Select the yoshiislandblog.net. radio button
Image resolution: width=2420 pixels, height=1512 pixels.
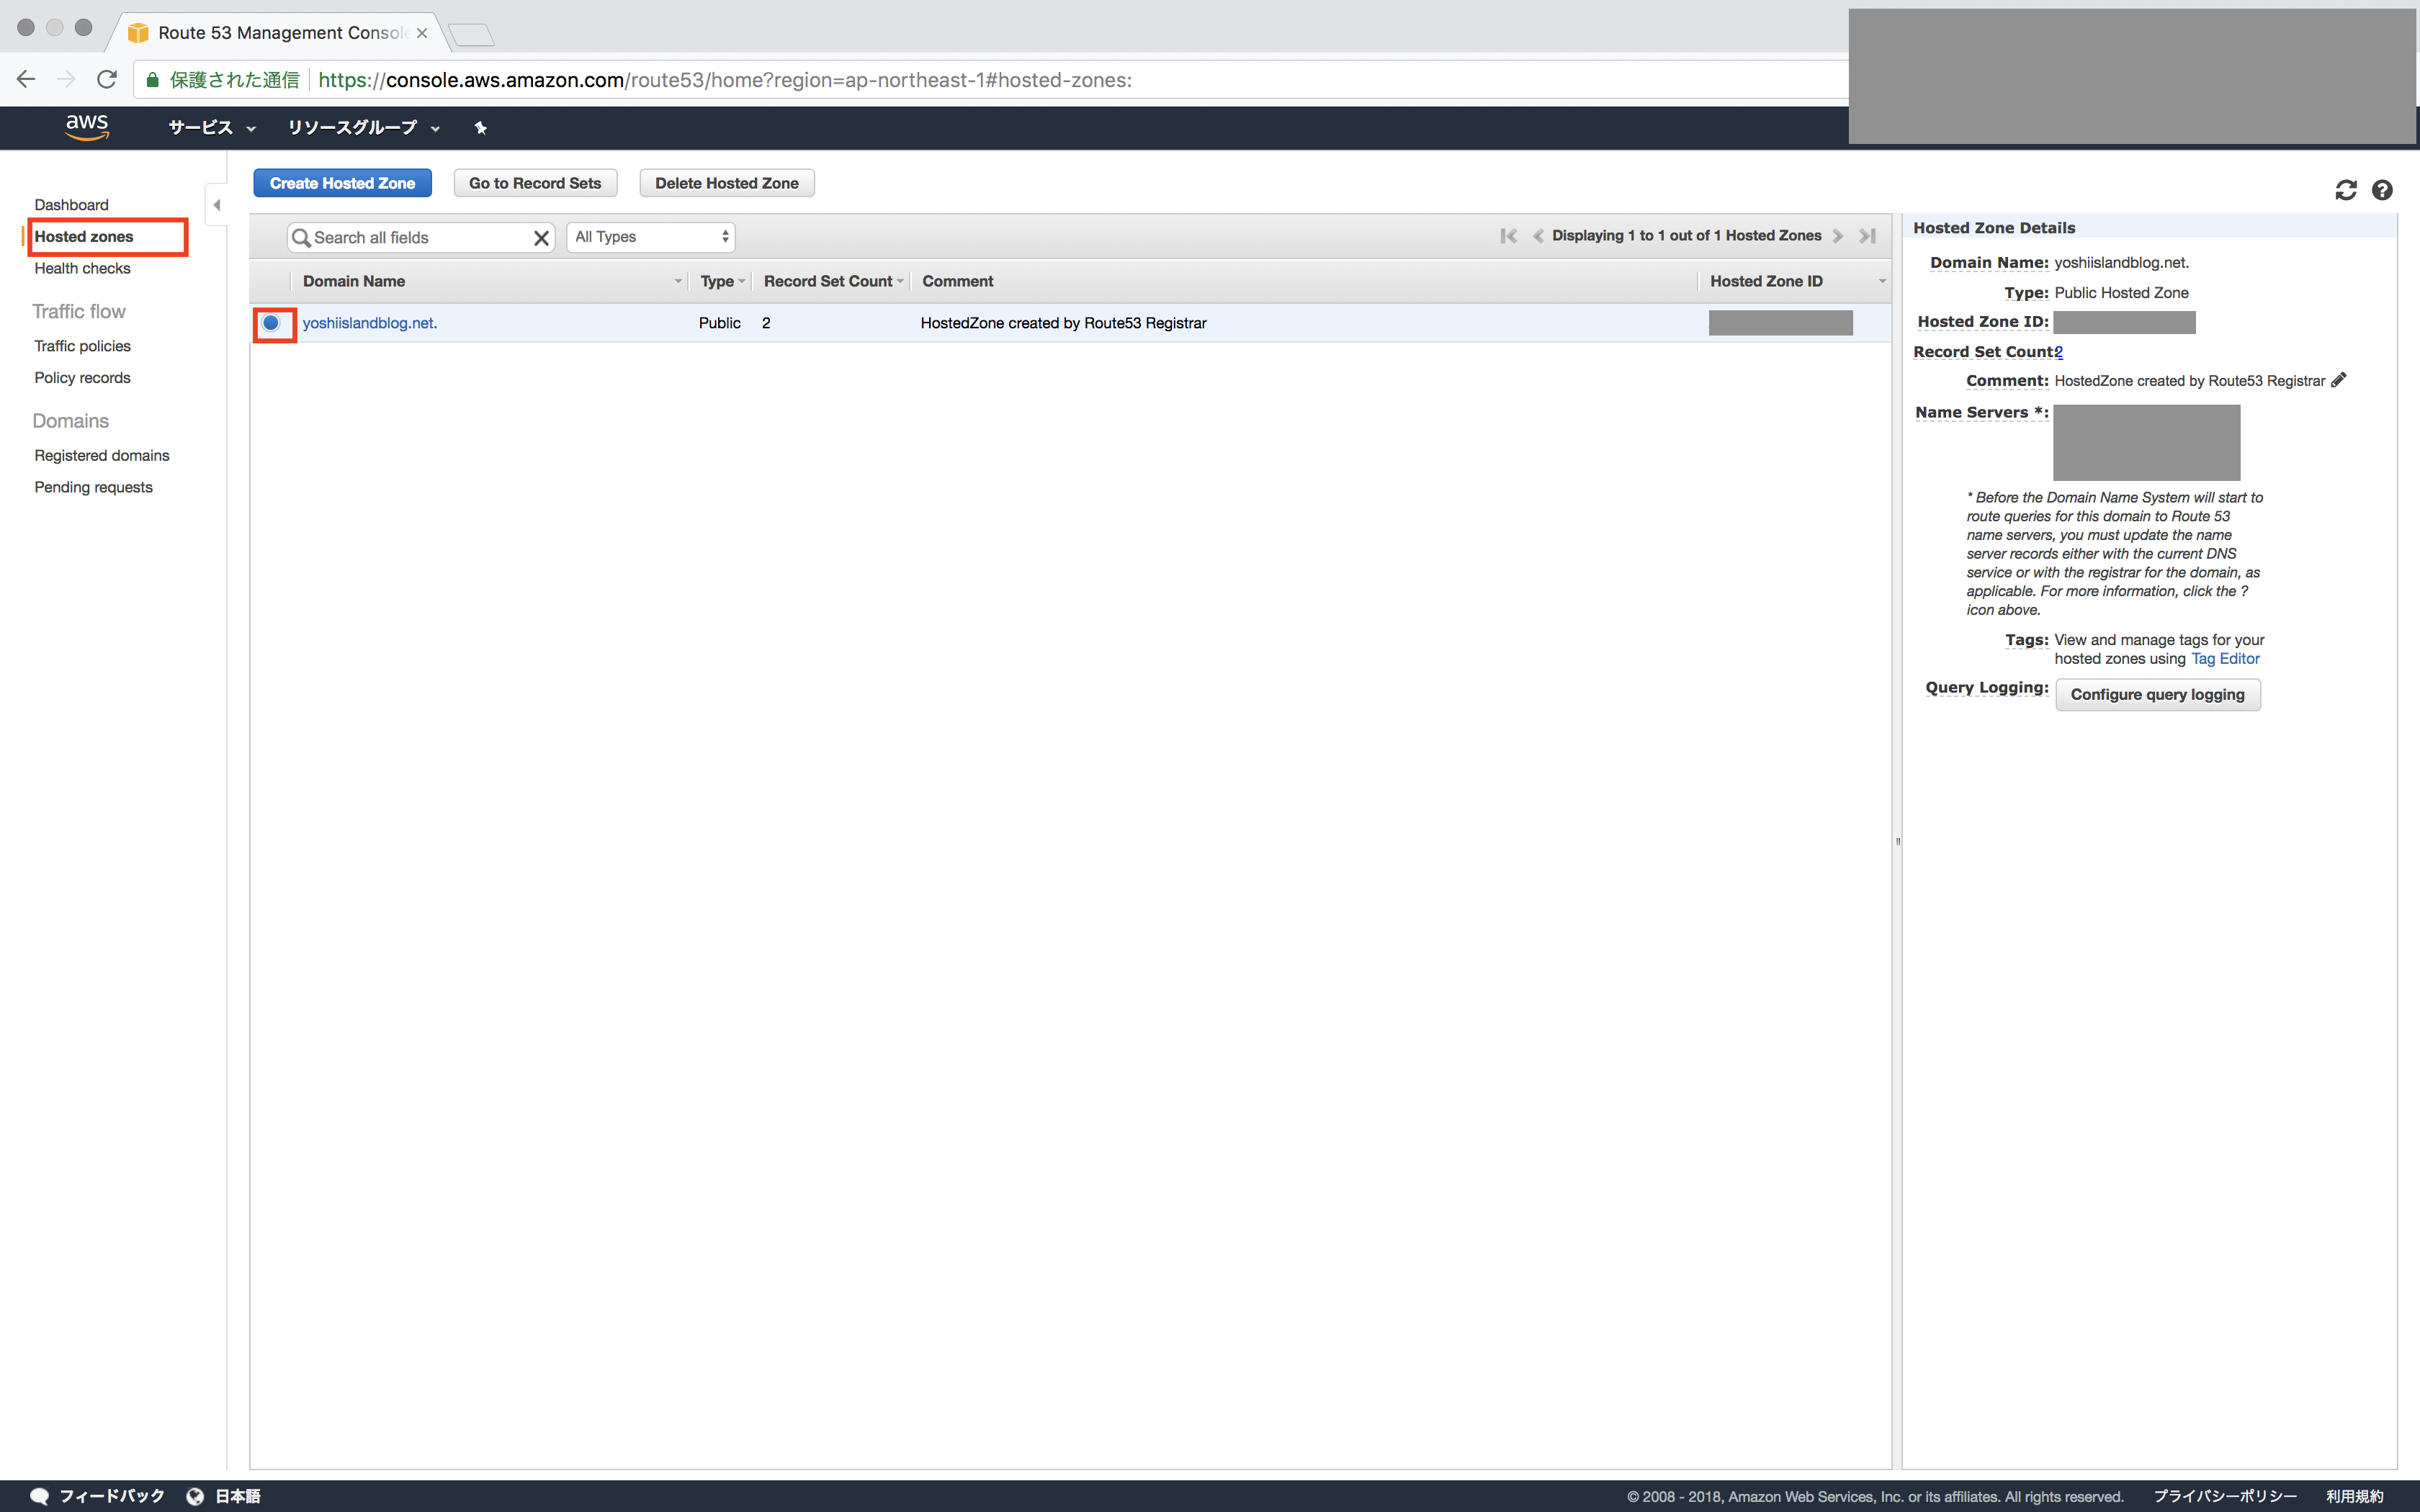click(271, 323)
